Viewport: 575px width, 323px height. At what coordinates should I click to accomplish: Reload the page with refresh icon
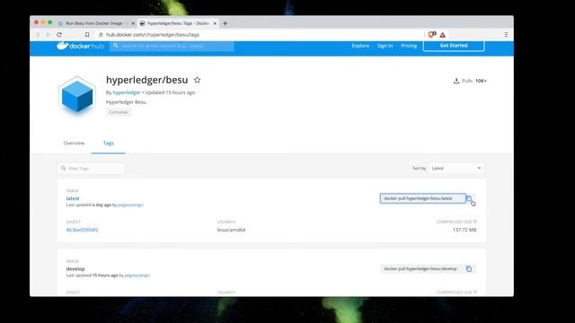pyautogui.click(x=59, y=35)
